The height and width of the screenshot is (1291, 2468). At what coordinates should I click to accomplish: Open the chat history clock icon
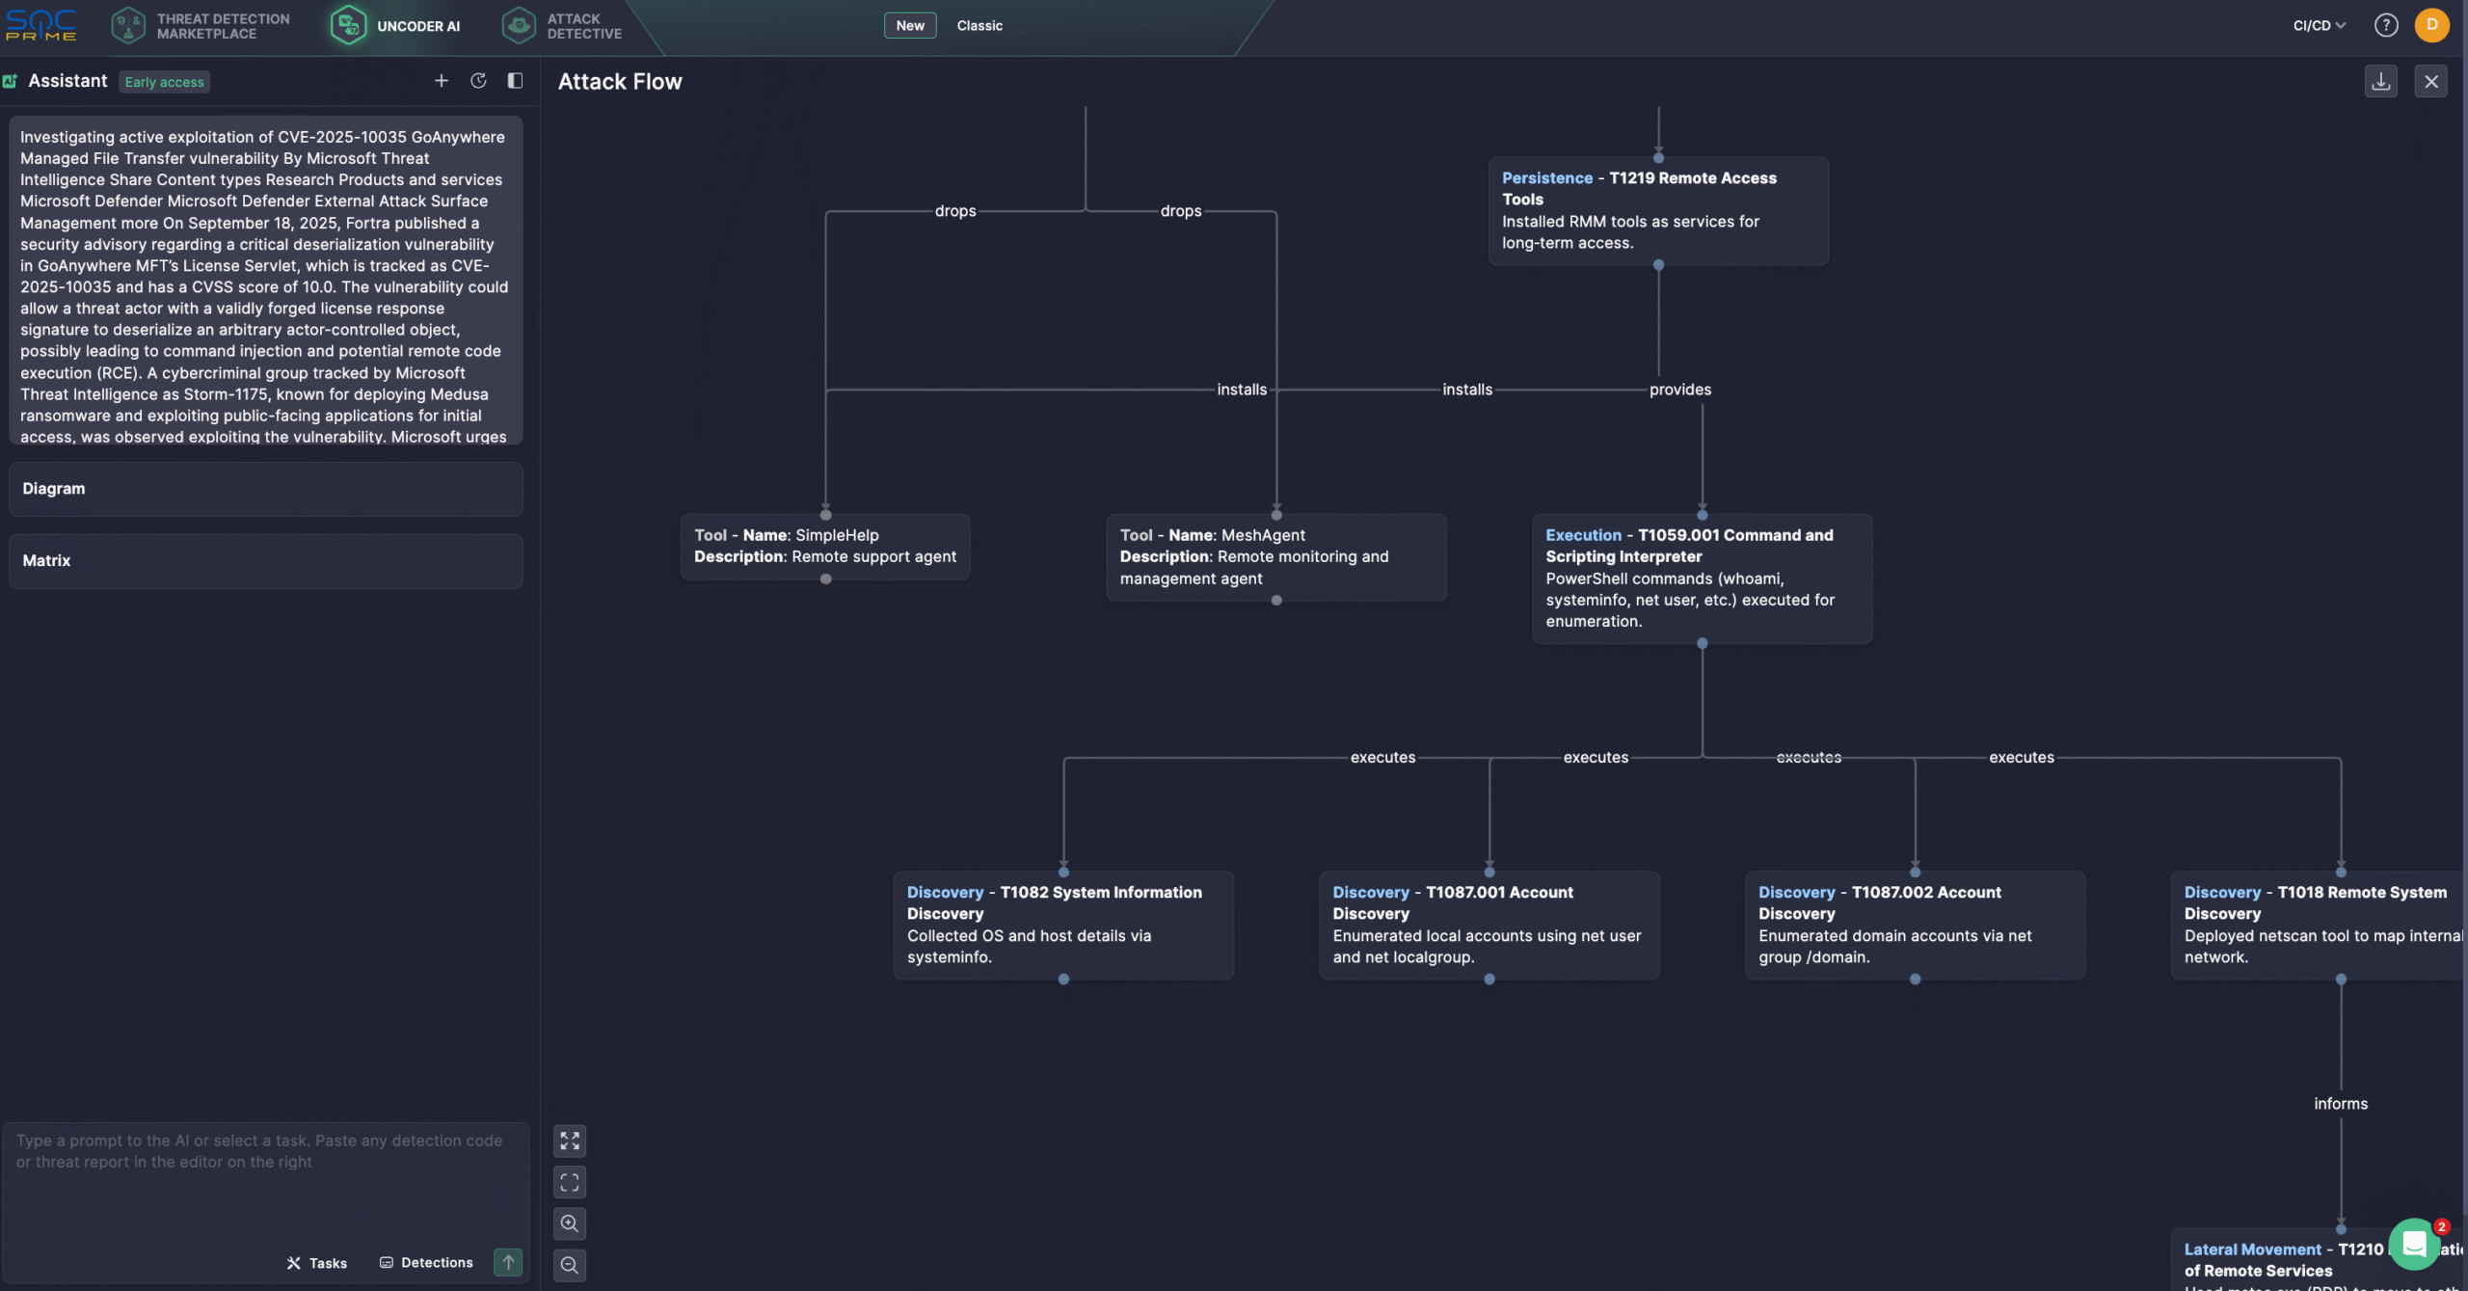[478, 81]
